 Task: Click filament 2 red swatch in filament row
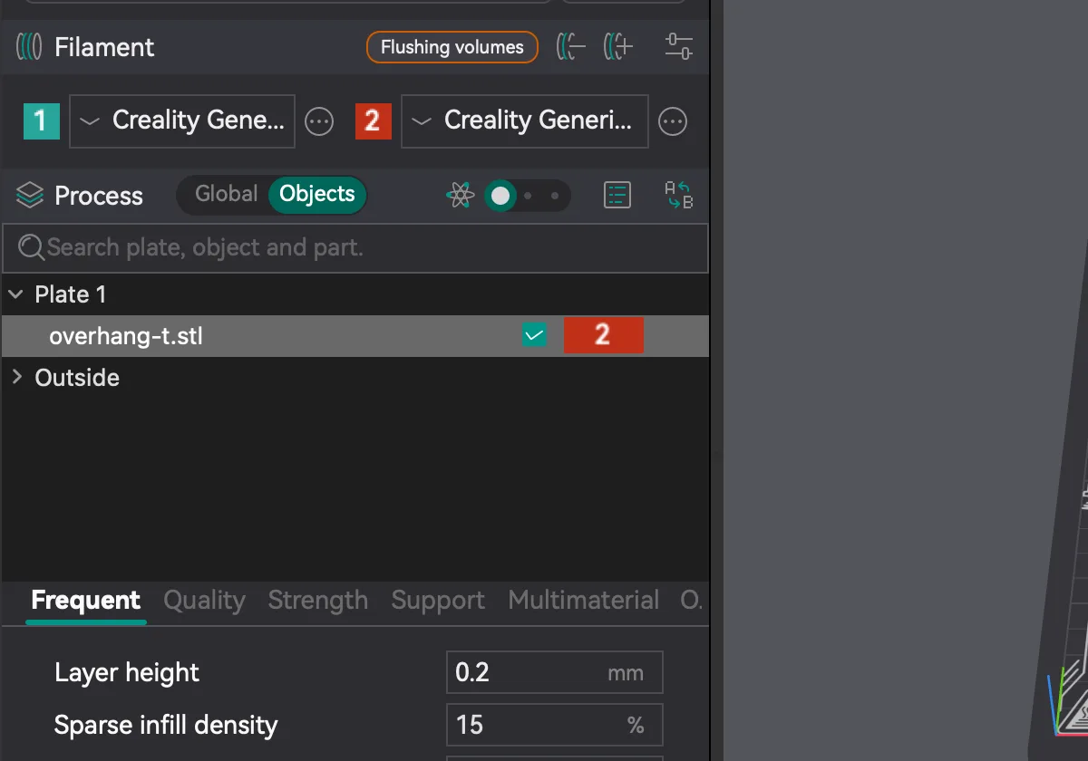coord(374,121)
